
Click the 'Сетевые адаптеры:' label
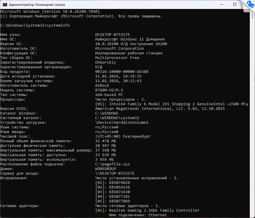click(x=20, y=206)
